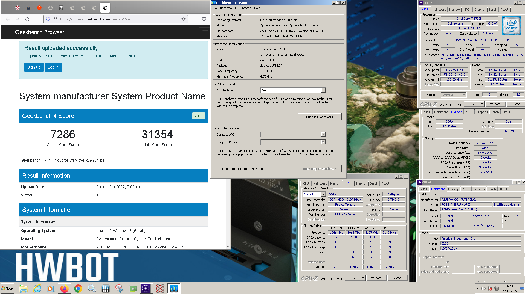Click the padlock site security icon
Image resolution: width=525 pixels, height=294 pixels.
(x=56, y=19)
